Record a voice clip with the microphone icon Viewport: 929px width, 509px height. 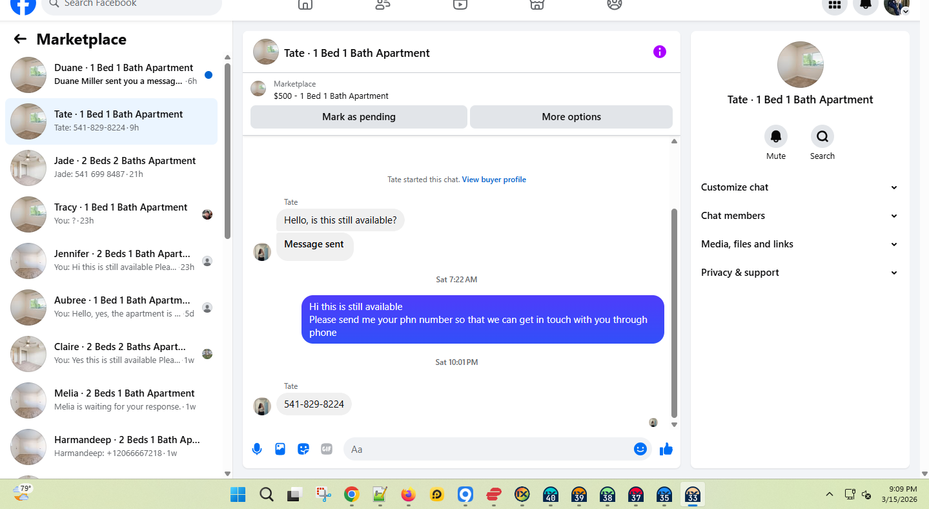coord(257,449)
